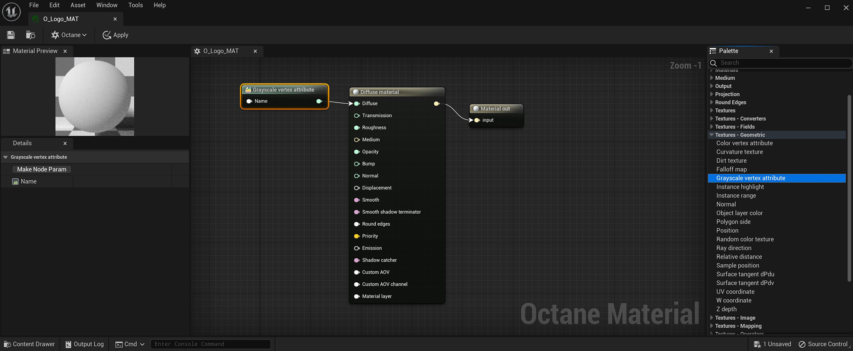The width and height of the screenshot is (853, 351).
Task: Click the Palette search field
Action: pyautogui.click(x=780, y=63)
